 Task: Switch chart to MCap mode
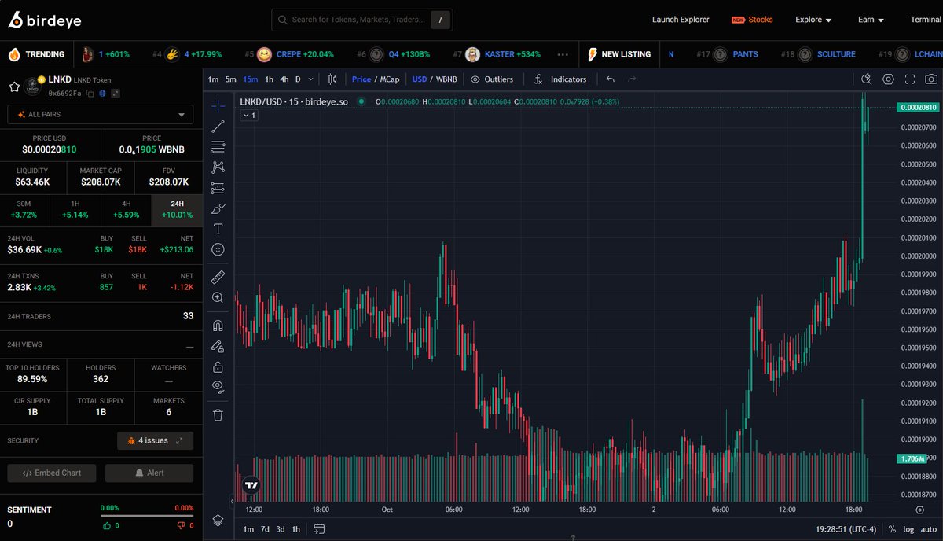coord(390,79)
